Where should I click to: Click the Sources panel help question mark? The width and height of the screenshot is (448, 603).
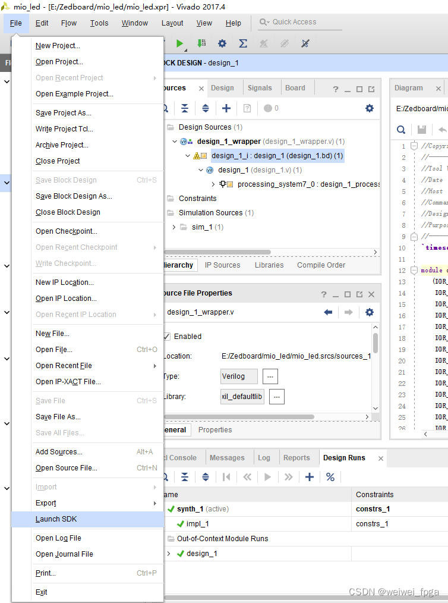pos(336,89)
